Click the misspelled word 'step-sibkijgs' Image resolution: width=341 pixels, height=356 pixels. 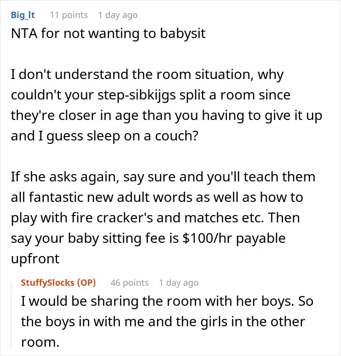pyautogui.click(x=136, y=95)
